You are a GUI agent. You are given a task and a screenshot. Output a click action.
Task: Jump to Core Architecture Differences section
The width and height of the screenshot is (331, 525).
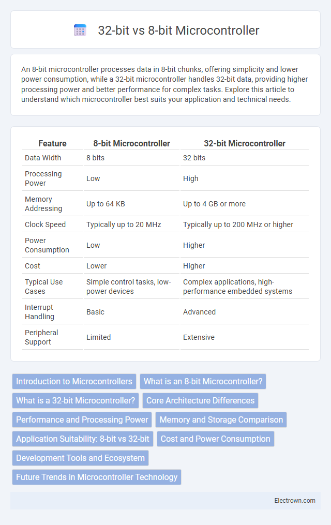(200, 400)
